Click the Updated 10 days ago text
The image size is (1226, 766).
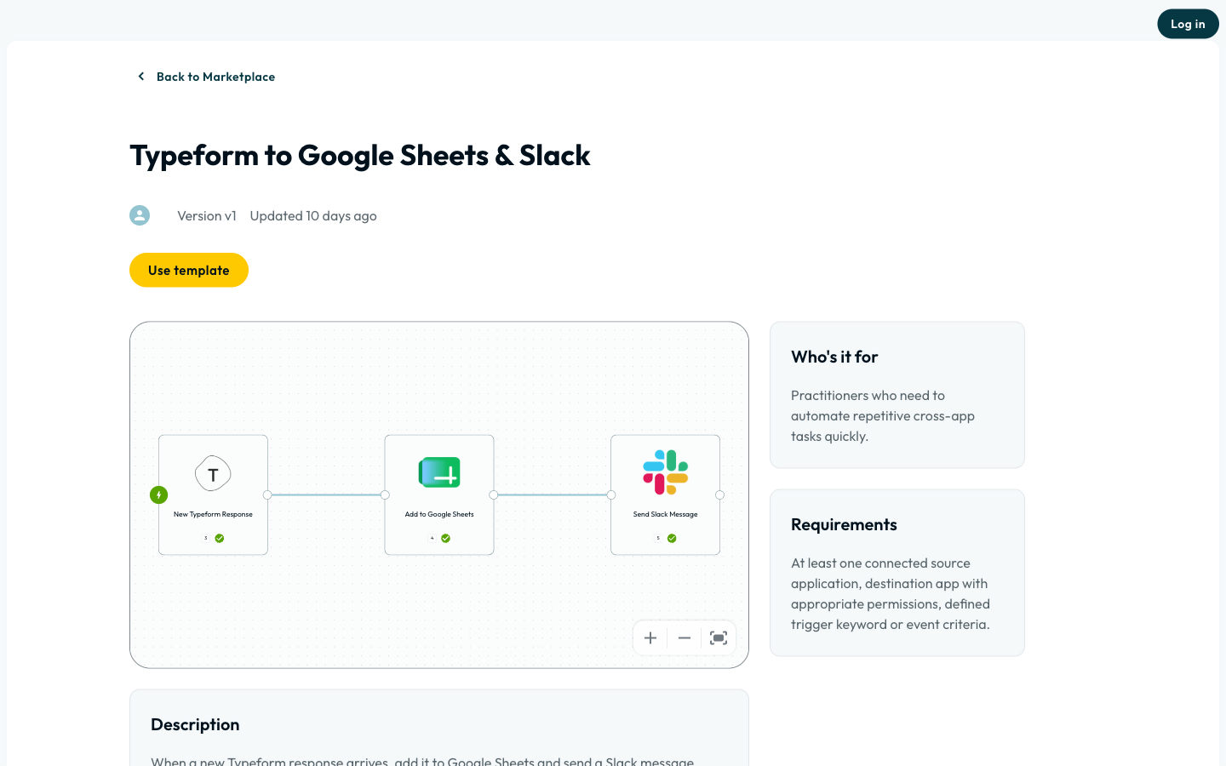313,215
